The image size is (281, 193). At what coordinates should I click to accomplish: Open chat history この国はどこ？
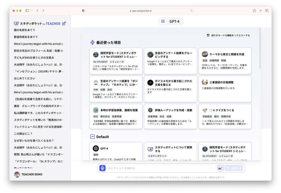pyautogui.click(x=23, y=134)
